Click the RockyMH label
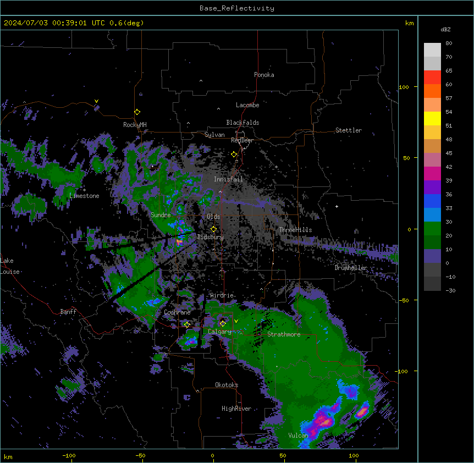Viewport: 474px width, 463px height. coord(135,125)
